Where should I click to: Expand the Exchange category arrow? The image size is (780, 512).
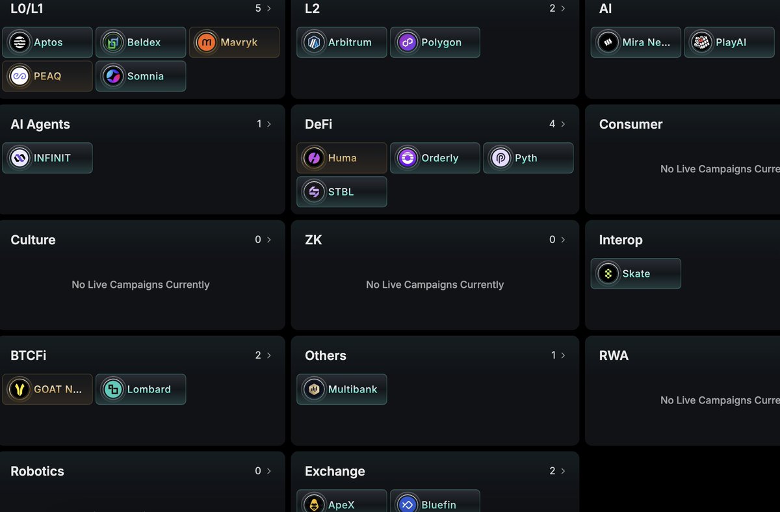[x=563, y=471]
